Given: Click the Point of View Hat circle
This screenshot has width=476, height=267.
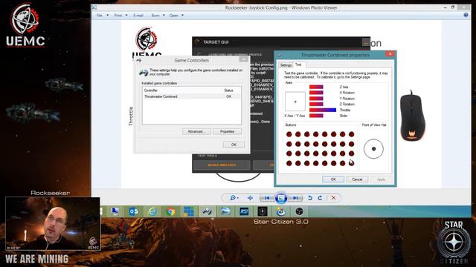Looking at the screenshot, I should 373,148.
